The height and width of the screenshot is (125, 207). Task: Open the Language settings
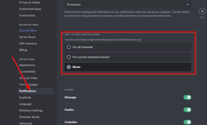25,104
